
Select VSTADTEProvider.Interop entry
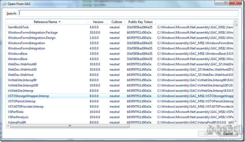pyautogui.click(x=25, y=106)
